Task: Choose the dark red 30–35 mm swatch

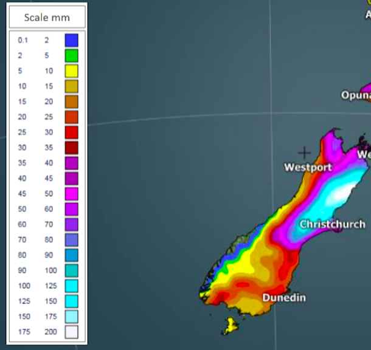Action: [71, 148]
